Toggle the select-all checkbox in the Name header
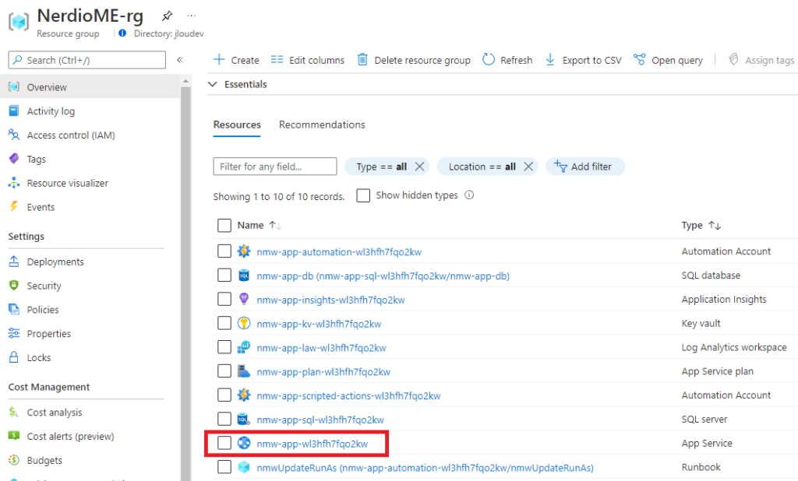The height and width of the screenshot is (481, 798). tap(224, 225)
